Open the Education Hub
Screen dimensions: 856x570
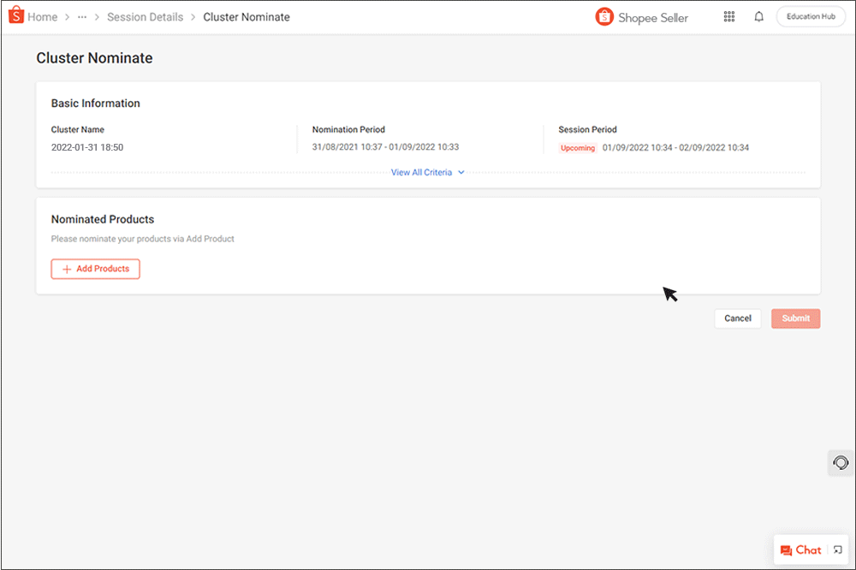click(810, 15)
